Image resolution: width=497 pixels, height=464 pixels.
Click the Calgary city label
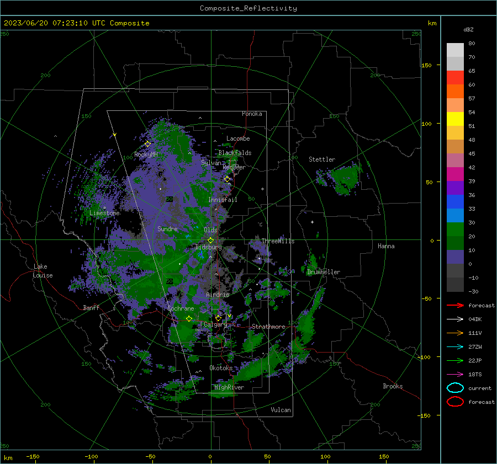[x=215, y=324]
